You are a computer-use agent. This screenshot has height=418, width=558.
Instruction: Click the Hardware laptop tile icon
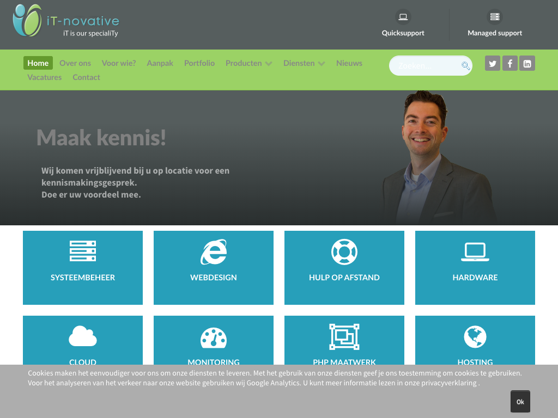point(475,252)
